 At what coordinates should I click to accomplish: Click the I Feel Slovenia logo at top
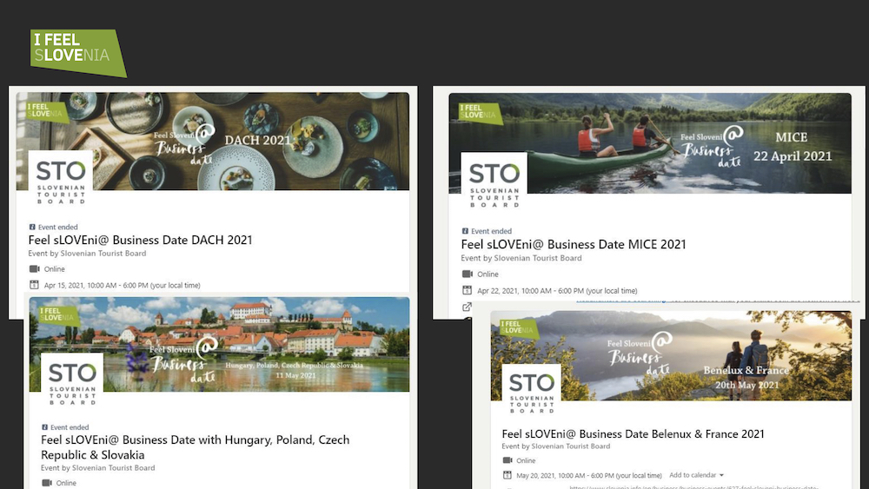point(78,53)
